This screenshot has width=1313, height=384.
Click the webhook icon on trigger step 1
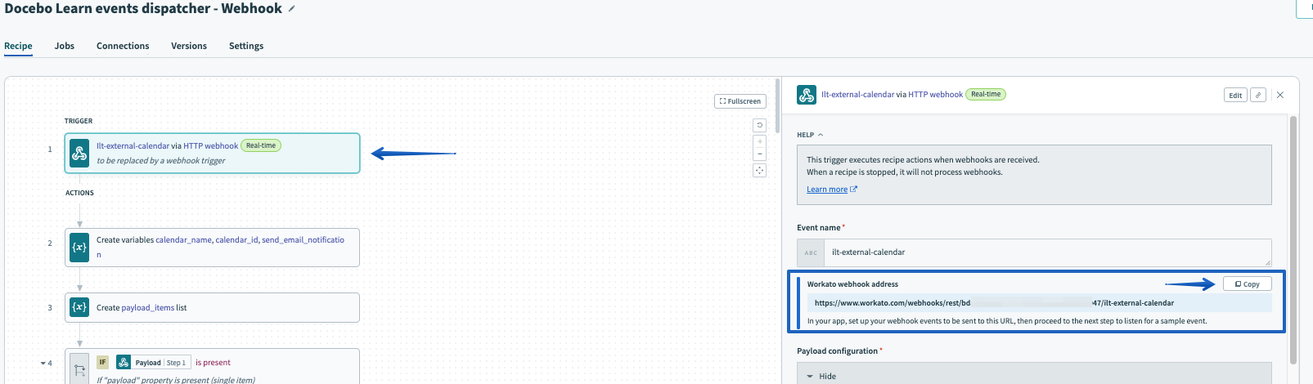(79, 153)
